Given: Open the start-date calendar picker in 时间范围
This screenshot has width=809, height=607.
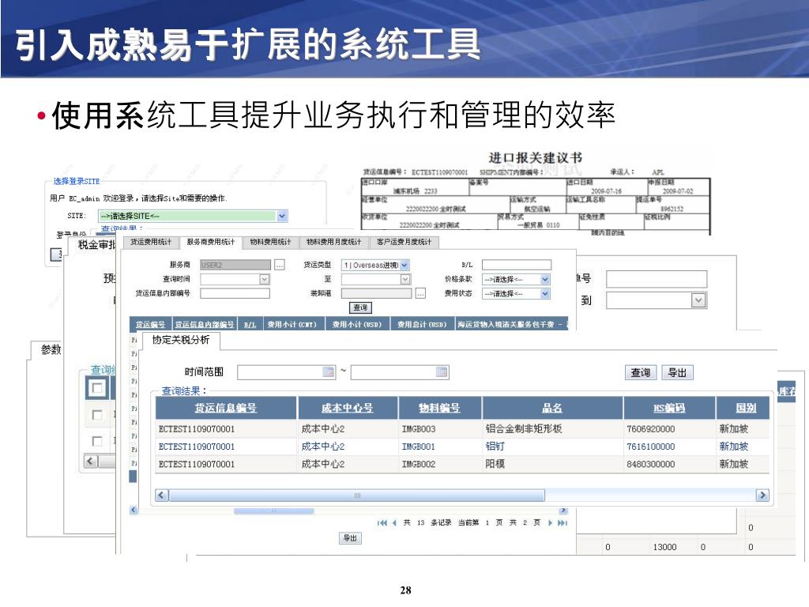Looking at the screenshot, I should pyautogui.click(x=328, y=371).
